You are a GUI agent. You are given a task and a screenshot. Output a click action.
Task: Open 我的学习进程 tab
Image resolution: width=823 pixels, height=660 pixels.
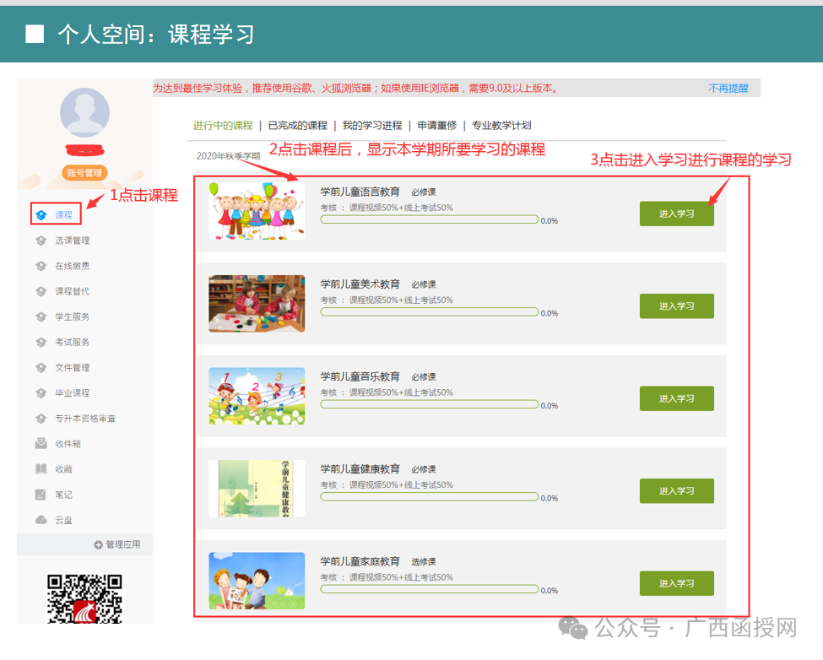(x=372, y=126)
